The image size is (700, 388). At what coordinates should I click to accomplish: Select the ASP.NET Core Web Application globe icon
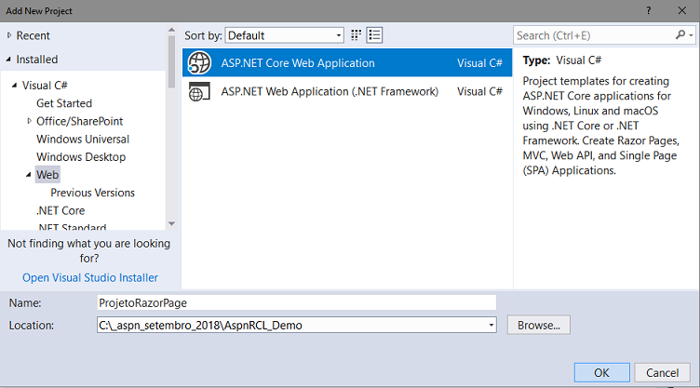(x=199, y=62)
